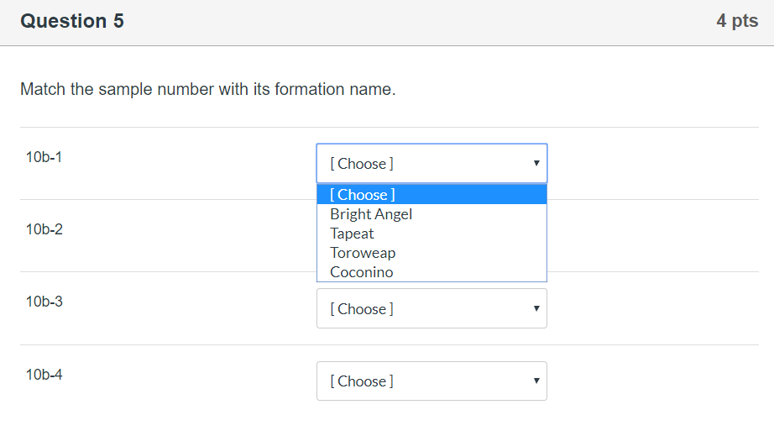Choose Coconino from the dropdown options
774x436 pixels.
pyautogui.click(x=362, y=272)
